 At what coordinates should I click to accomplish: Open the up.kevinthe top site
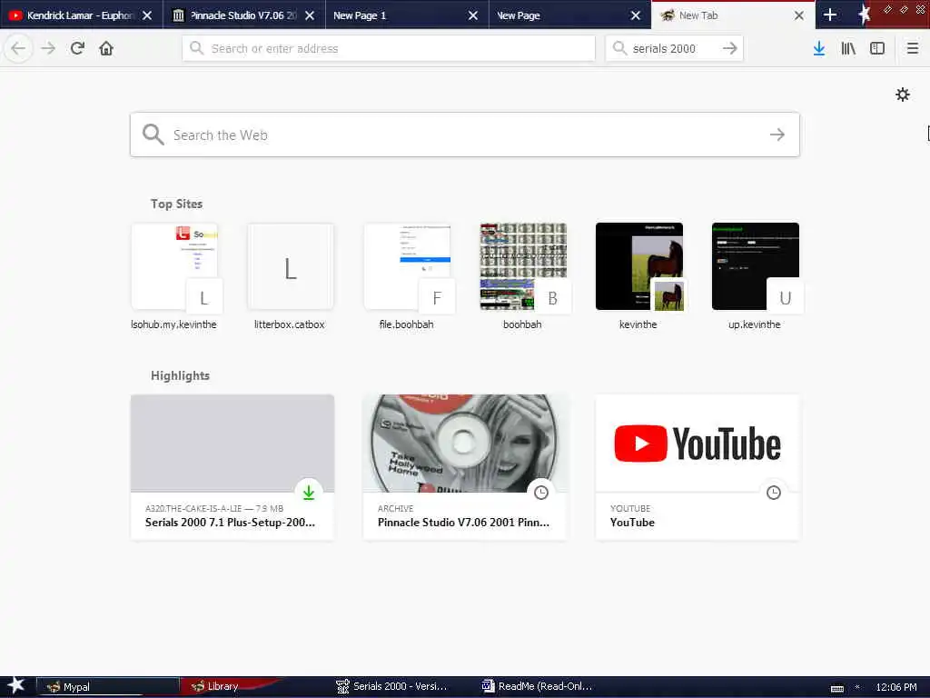755,276
